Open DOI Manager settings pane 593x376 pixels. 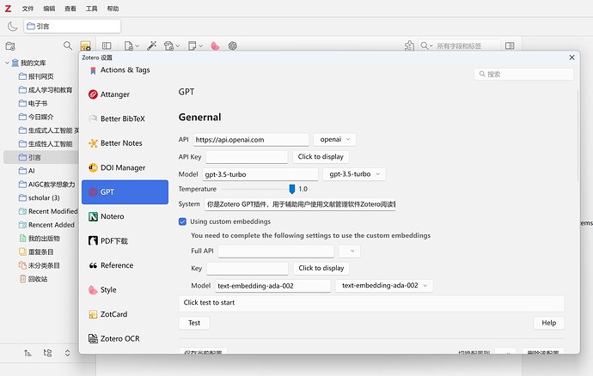coord(125,167)
